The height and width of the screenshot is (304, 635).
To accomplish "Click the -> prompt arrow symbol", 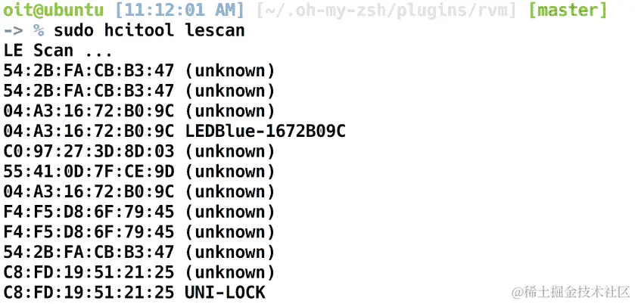I will click(x=13, y=30).
